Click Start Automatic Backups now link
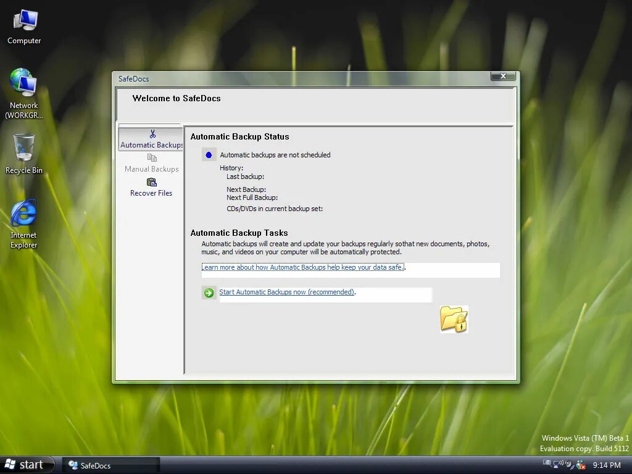Screen dimensions: 632x474 286,292
